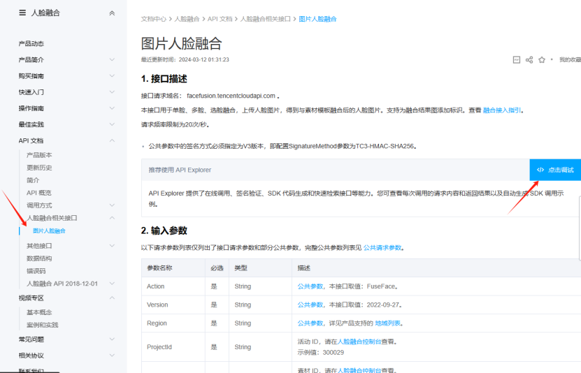Expand 常见问题 section chevron

tap(112, 339)
